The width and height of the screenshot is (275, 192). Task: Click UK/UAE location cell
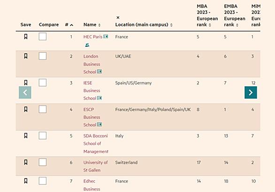123,56
